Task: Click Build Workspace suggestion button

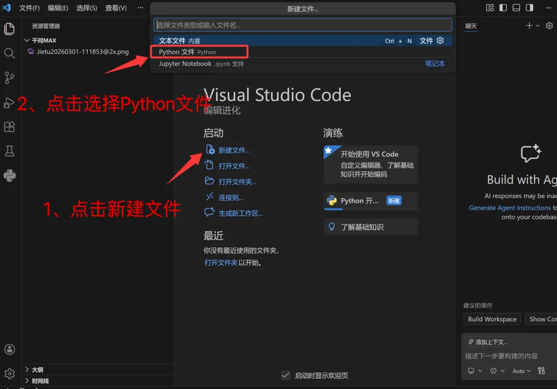Action: [492, 319]
